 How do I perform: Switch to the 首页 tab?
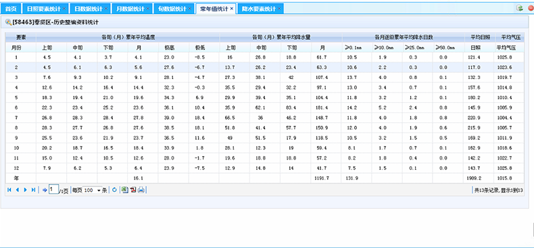(x=11, y=9)
